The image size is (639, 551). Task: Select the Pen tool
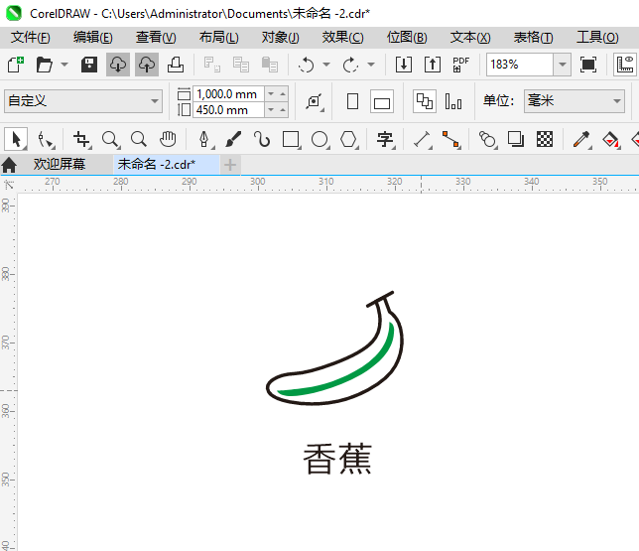pos(204,139)
